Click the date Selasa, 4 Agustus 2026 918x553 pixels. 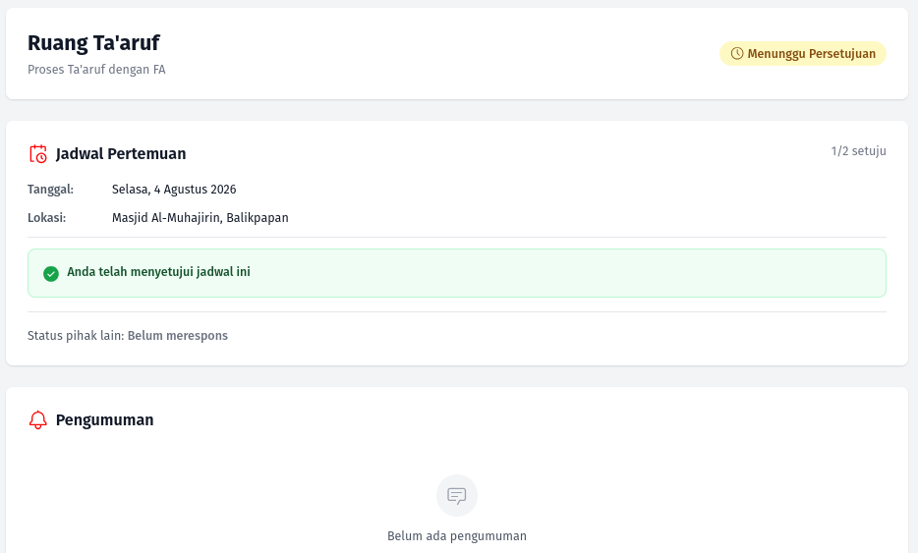(x=174, y=189)
